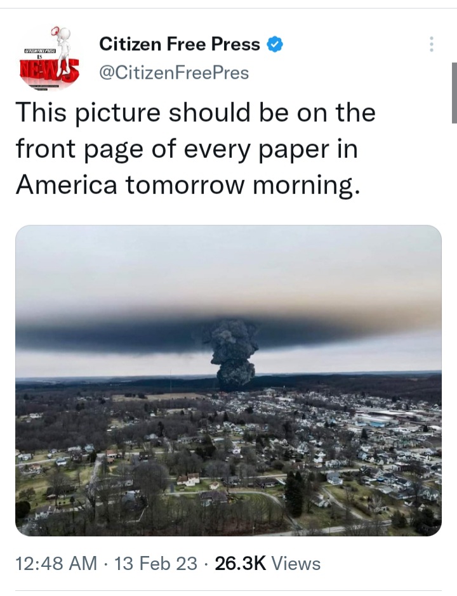Click the dark mushroom smoke plume in photo

coord(233,354)
